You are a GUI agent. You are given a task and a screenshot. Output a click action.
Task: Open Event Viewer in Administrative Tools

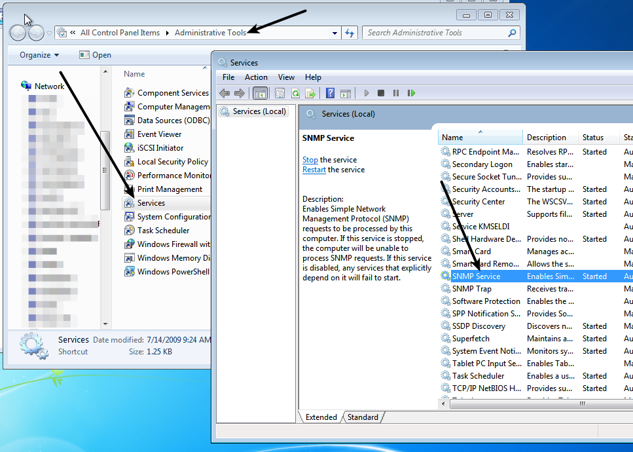coord(159,134)
